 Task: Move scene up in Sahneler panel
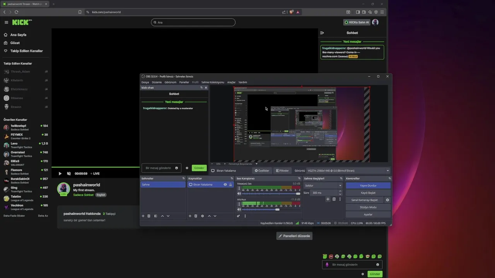coord(162,216)
